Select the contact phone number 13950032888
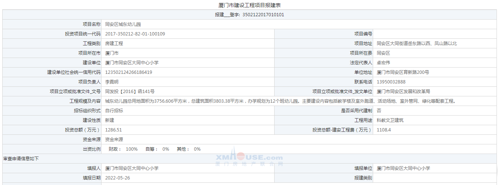Screen dimensions: 498x185 pyautogui.click(x=391, y=82)
